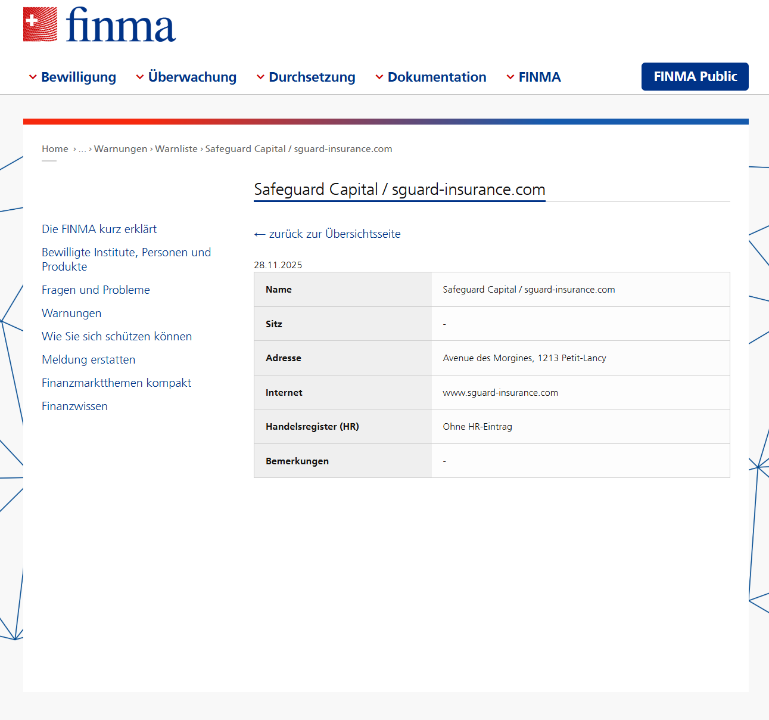The image size is (769, 720).
Task: Click the FINMA Public button
Action: pyautogui.click(x=695, y=76)
